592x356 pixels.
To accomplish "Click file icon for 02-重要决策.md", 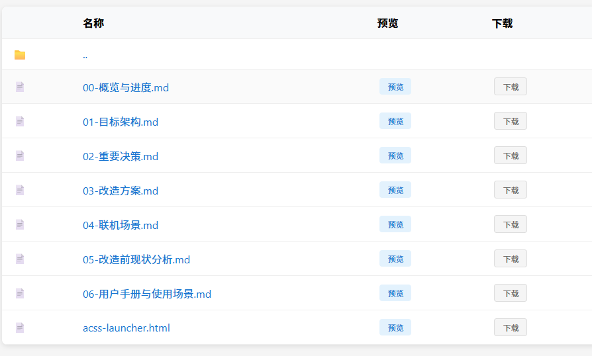I will (20, 156).
